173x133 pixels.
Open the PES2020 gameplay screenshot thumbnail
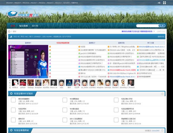[x=28, y=61]
